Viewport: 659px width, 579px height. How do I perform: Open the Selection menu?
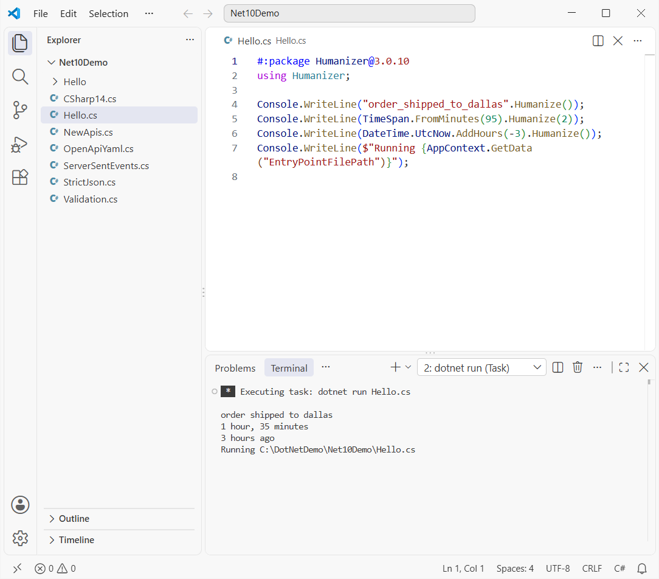(x=108, y=14)
